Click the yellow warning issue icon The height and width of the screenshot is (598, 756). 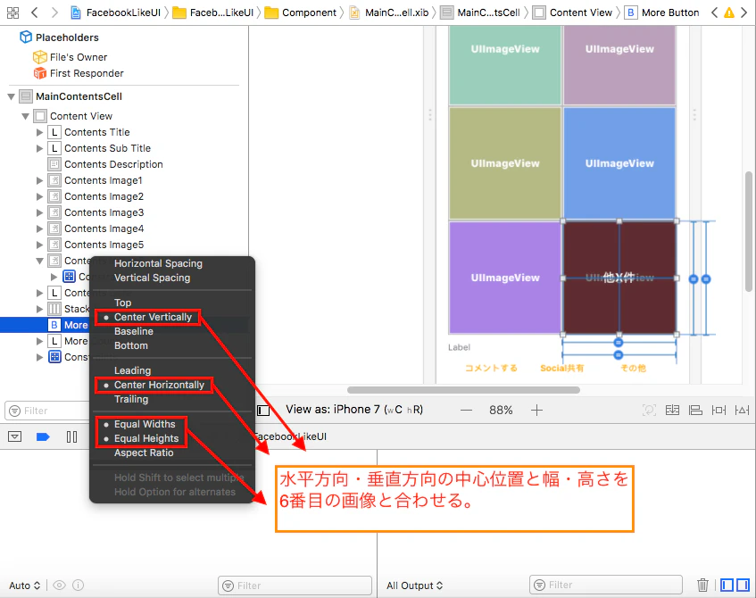coord(729,12)
